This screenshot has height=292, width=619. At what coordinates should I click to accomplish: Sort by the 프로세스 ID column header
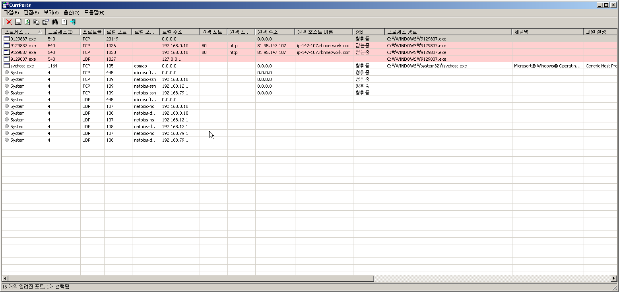[x=63, y=32]
